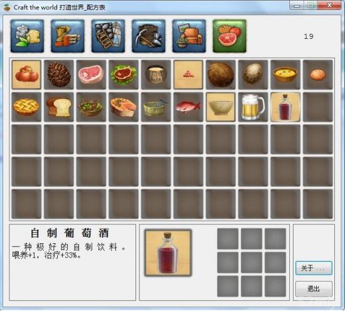Viewport: 345px width, 311px height.
Task: Select the flowers and resources category tab
Action: pyautogui.click(x=27, y=36)
